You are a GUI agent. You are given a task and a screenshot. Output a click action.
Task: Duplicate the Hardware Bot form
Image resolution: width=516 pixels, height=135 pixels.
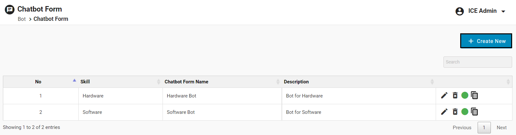pos(474,95)
